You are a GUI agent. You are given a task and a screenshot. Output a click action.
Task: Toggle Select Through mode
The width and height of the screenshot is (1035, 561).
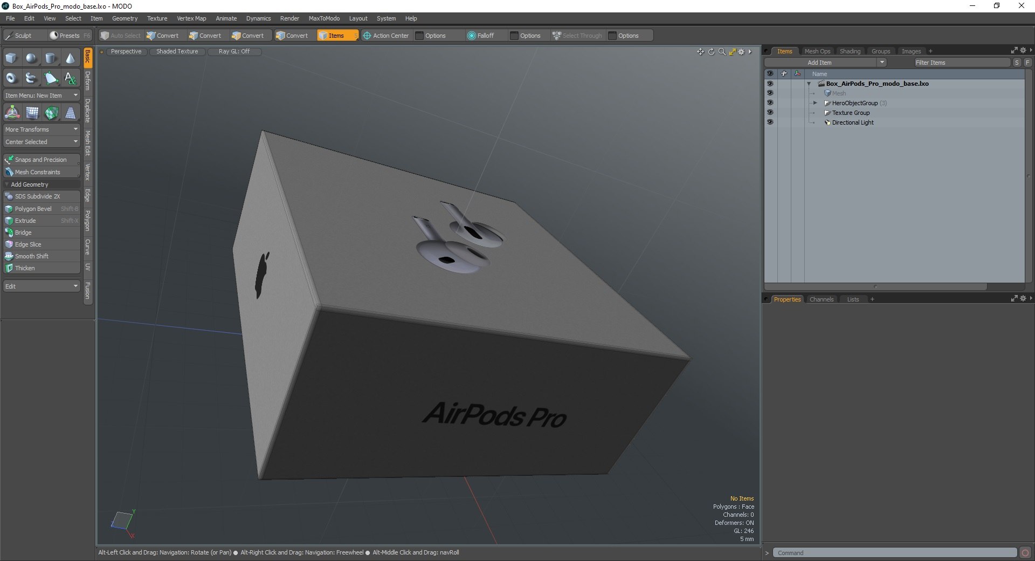click(577, 36)
